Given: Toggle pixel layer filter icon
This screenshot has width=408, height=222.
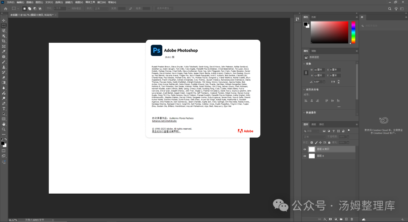Looking at the screenshot, I should (x=324, y=131).
